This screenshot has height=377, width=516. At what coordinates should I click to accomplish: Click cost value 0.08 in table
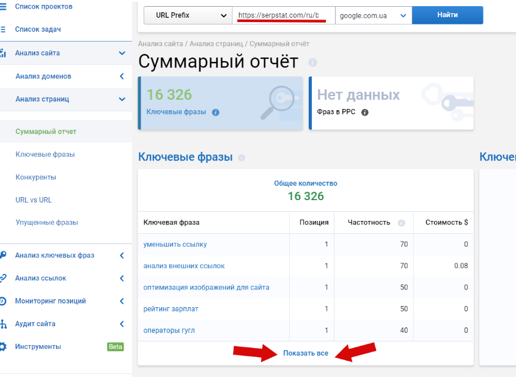pyautogui.click(x=461, y=266)
